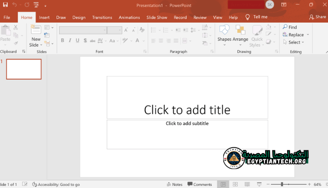Open the slide Layout dropdown
This screenshot has height=188, width=328.
point(49,27)
